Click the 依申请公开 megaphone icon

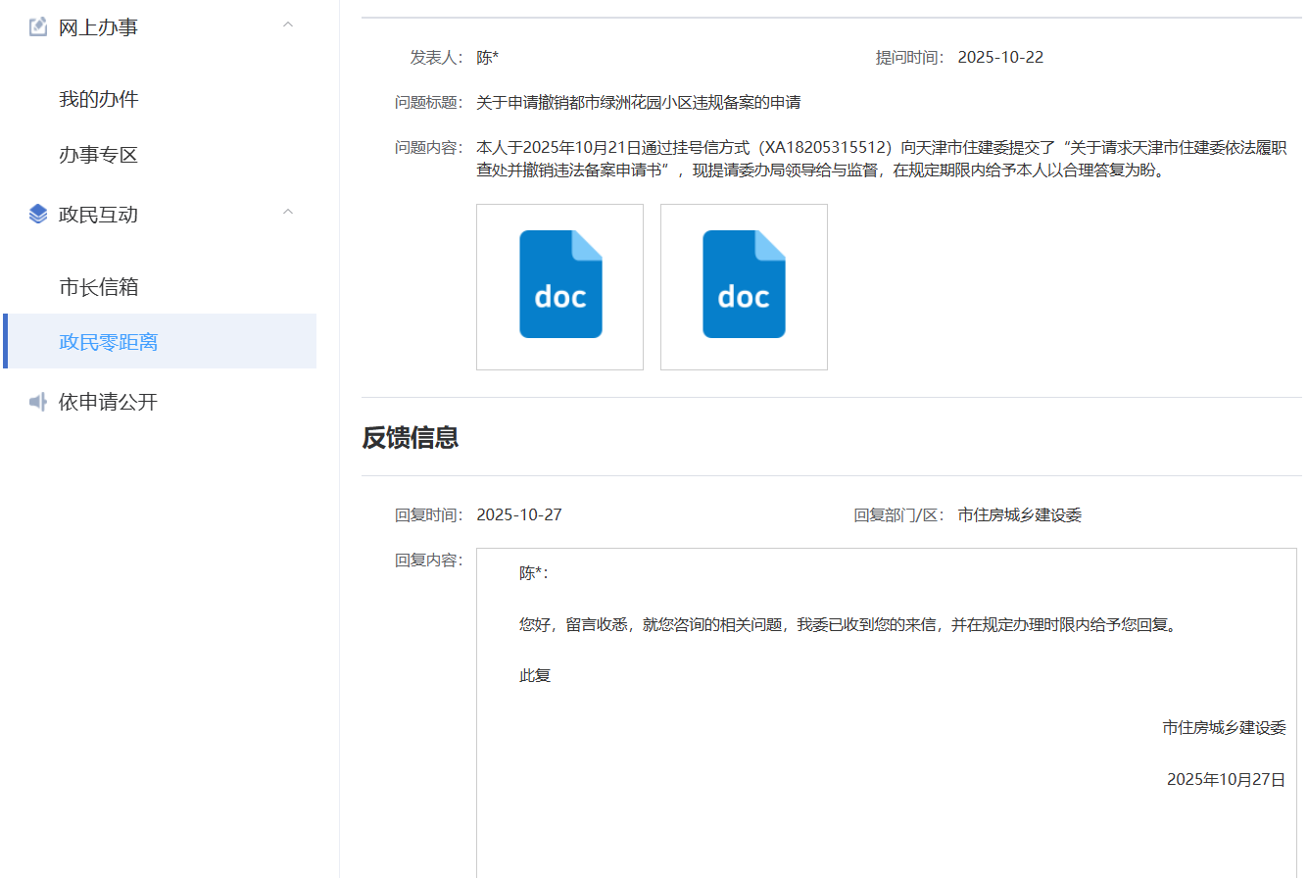tap(38, 402)
